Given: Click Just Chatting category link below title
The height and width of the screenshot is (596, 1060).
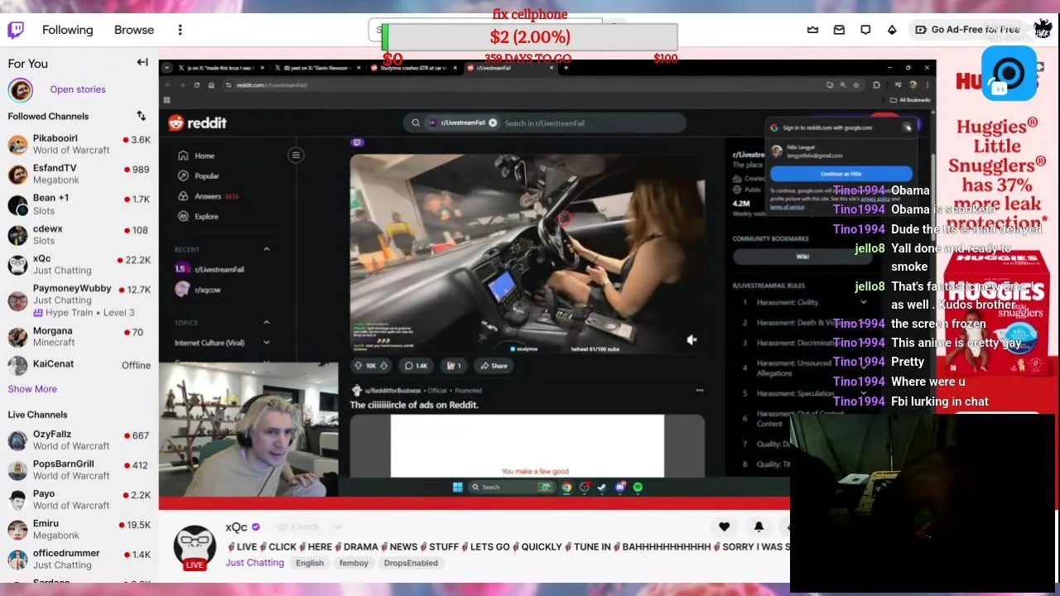Looking at the screenshot, I should click(254, 563).
